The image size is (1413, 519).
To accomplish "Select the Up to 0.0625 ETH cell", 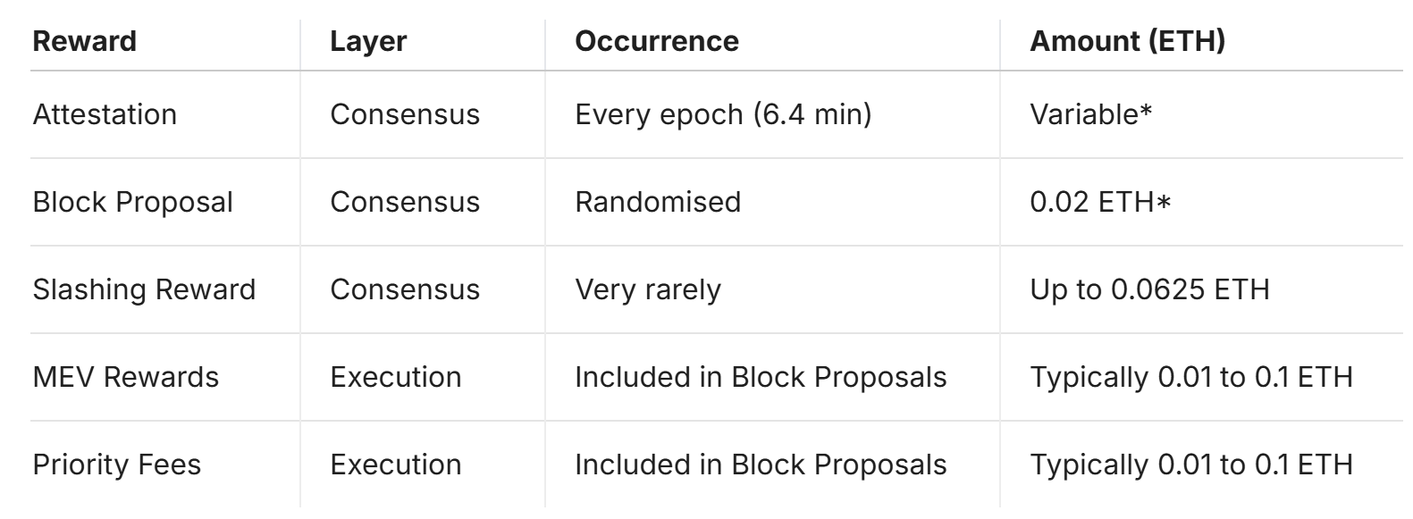I will pyautogui.click(x=1149, y=290).
